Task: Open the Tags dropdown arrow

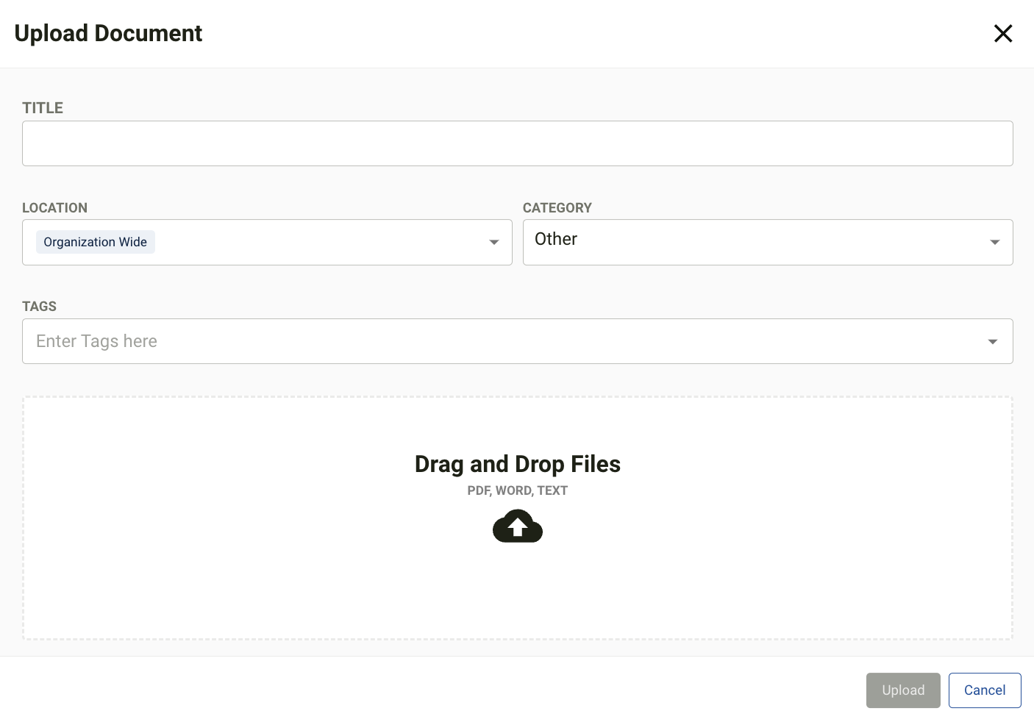Action: coord(993,341)
